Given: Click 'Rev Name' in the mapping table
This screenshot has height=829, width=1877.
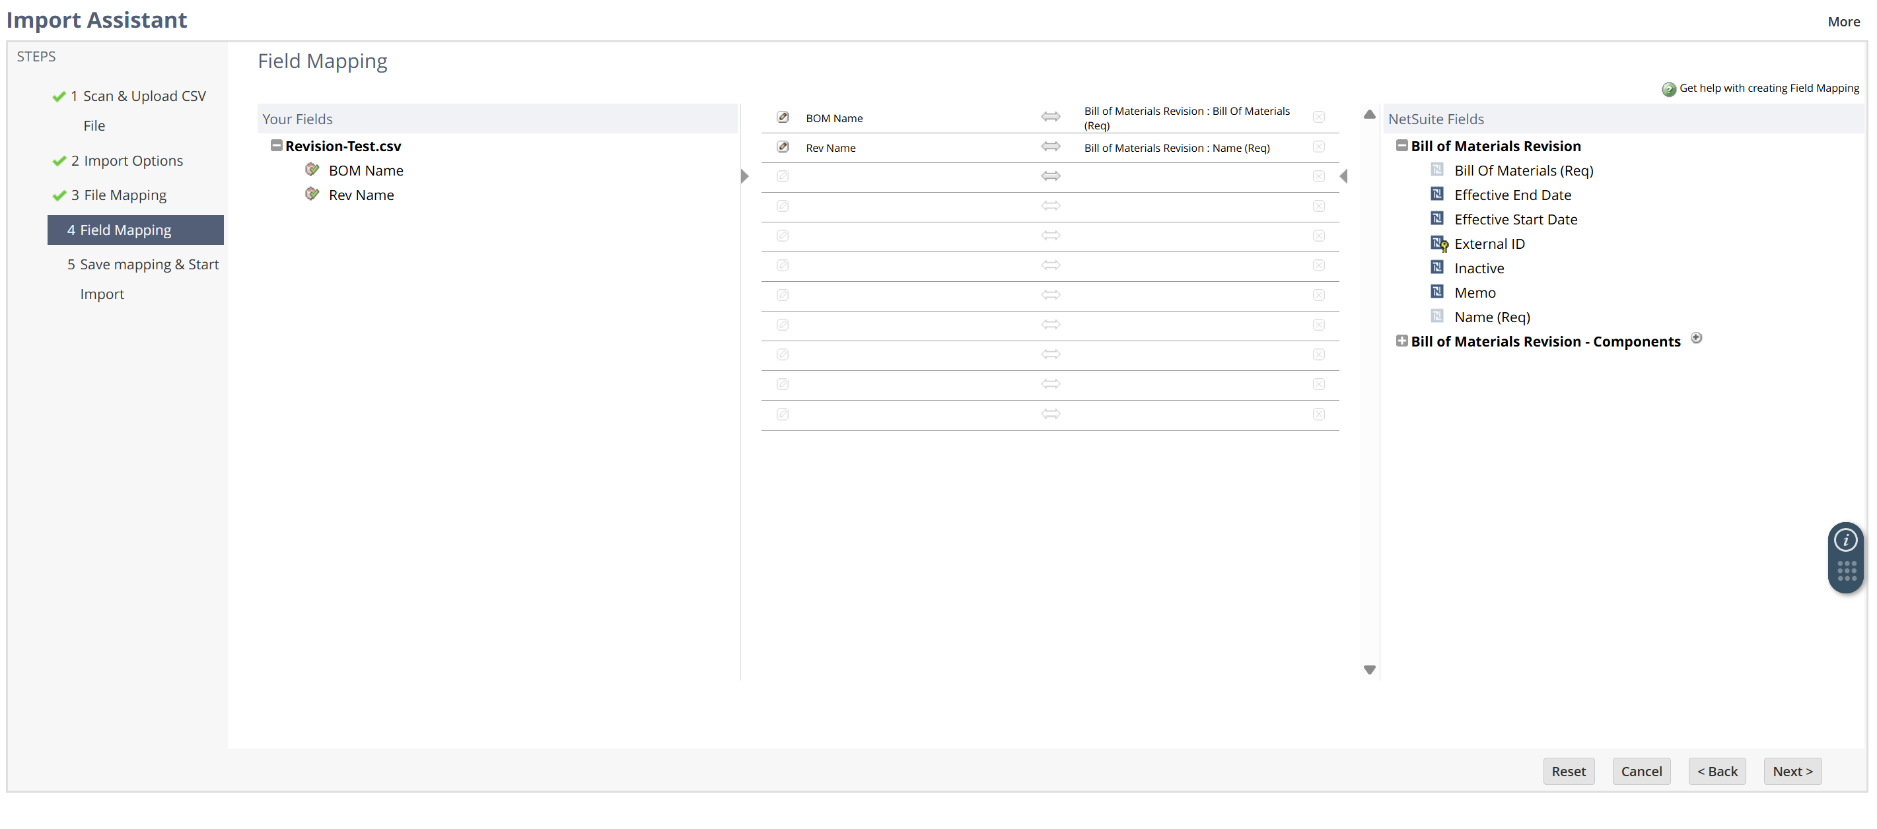Looking at the screenshot, I should pos(831,148).
